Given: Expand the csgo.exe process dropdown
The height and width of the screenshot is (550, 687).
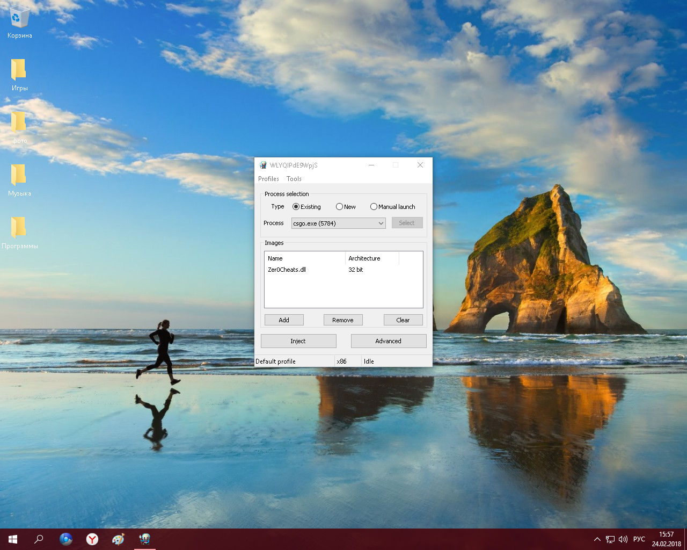Looking at the screenshot, I should pos(381,223).
